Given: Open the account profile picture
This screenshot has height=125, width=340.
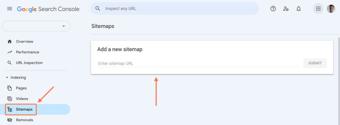Looking at the screenshot, I should coord(331,9).
